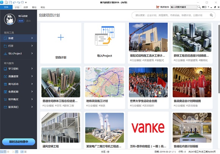The height and width of the screenshot is (154, 220).
Task: Click the redo arrow icon
Action: pyautogui.click(x=18, y=2)
